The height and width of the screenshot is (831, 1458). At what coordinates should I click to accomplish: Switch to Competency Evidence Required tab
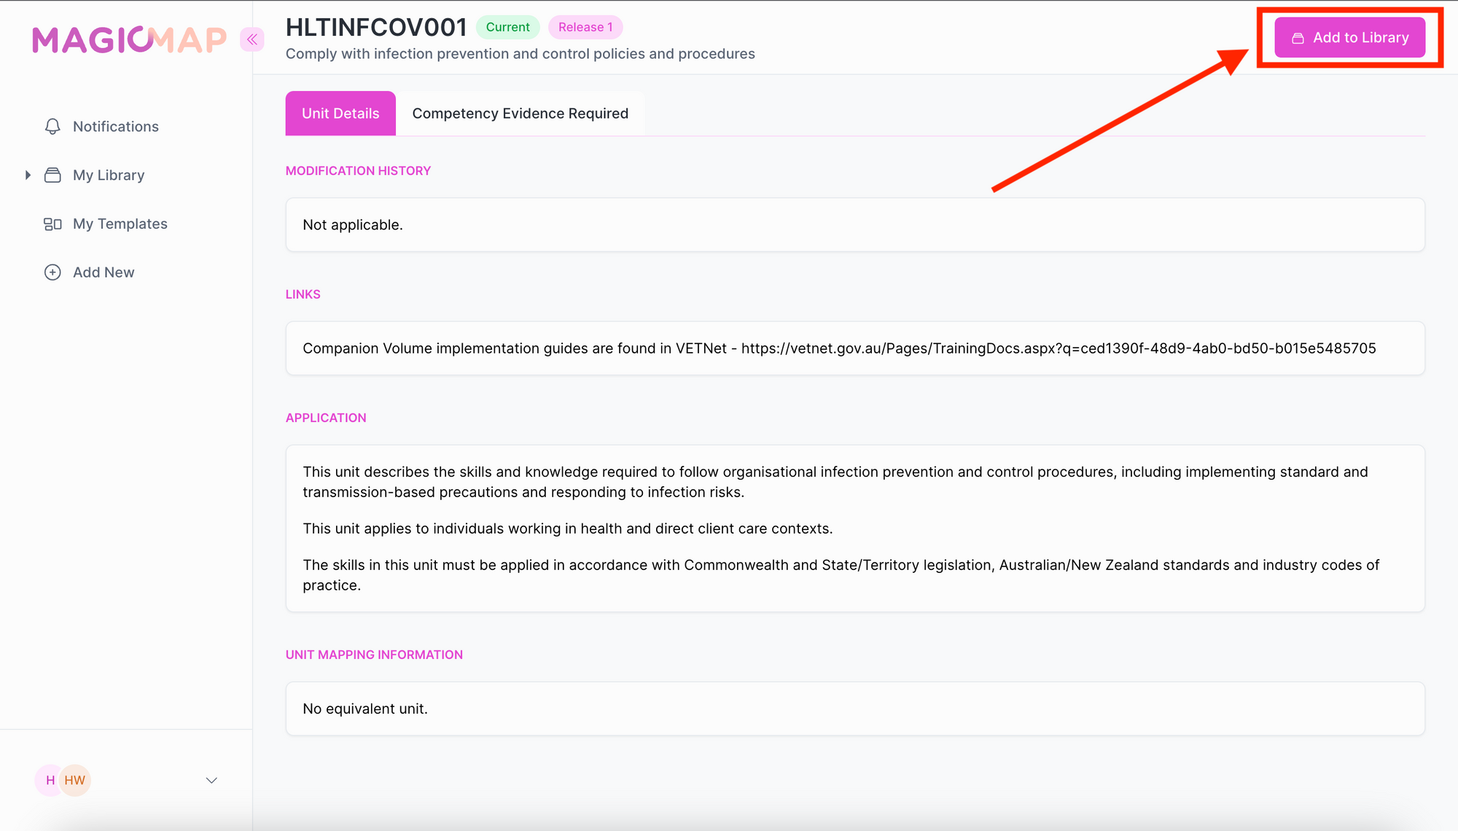coord(520,114)
